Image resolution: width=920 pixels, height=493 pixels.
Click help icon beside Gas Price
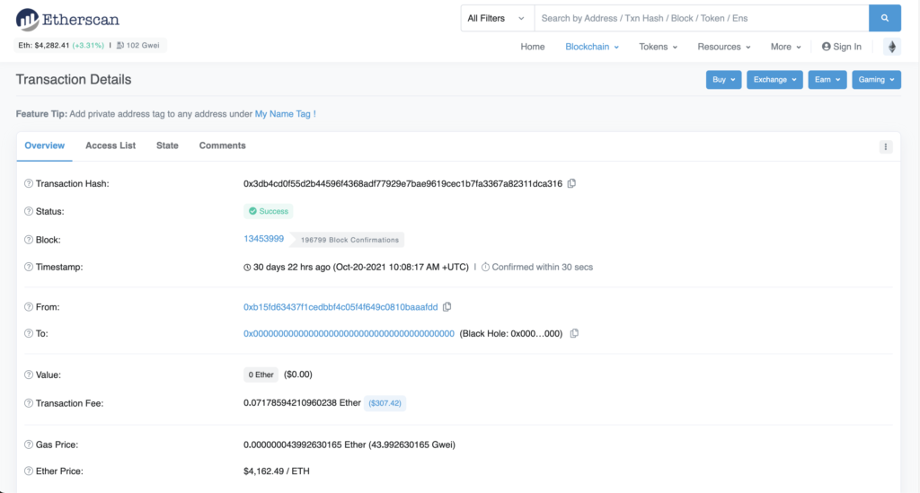point(28,445)
